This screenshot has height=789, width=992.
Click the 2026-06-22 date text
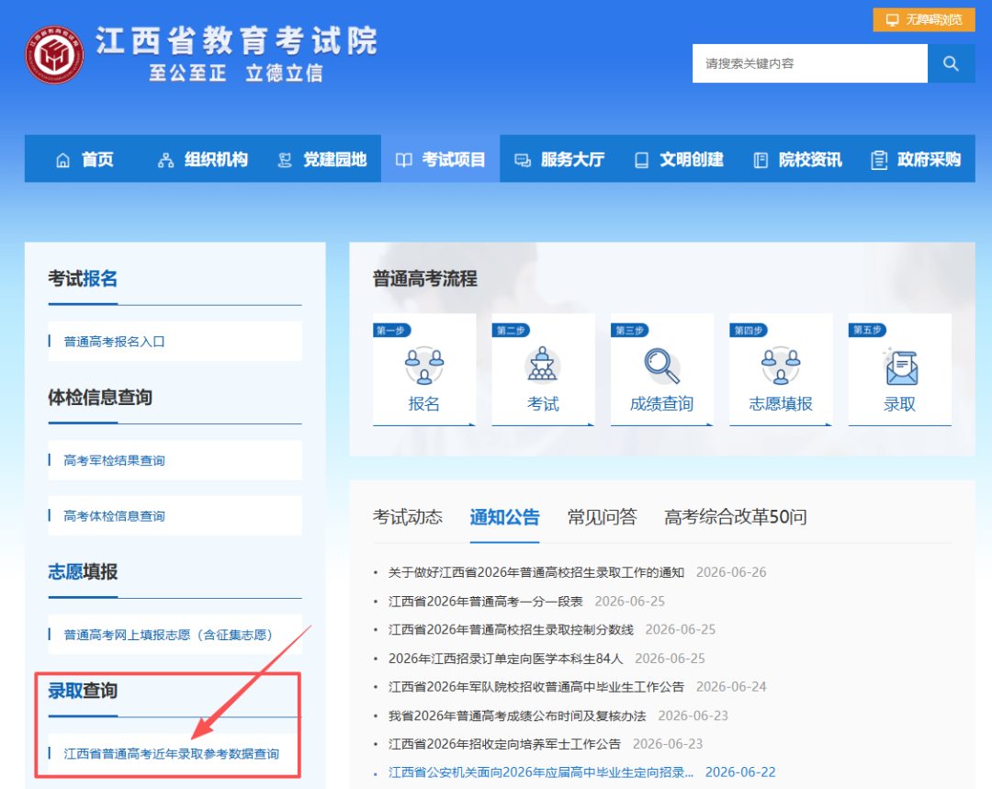point(740,772)
